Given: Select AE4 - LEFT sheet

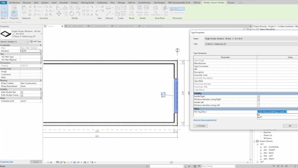Looking at the screenshot, I should 268,156.
